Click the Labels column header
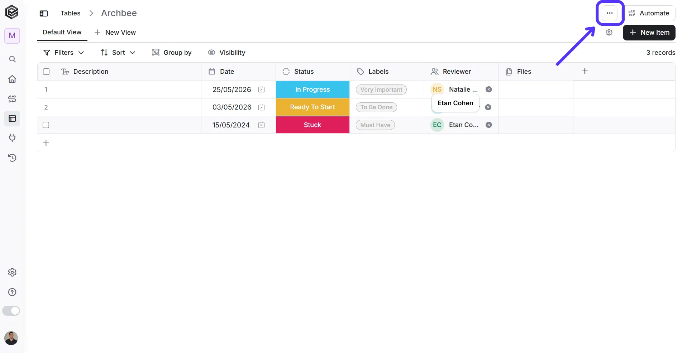 [x=387, y=72]
